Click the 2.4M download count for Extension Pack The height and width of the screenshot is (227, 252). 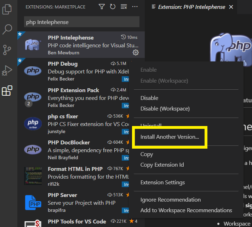(121, 90)
